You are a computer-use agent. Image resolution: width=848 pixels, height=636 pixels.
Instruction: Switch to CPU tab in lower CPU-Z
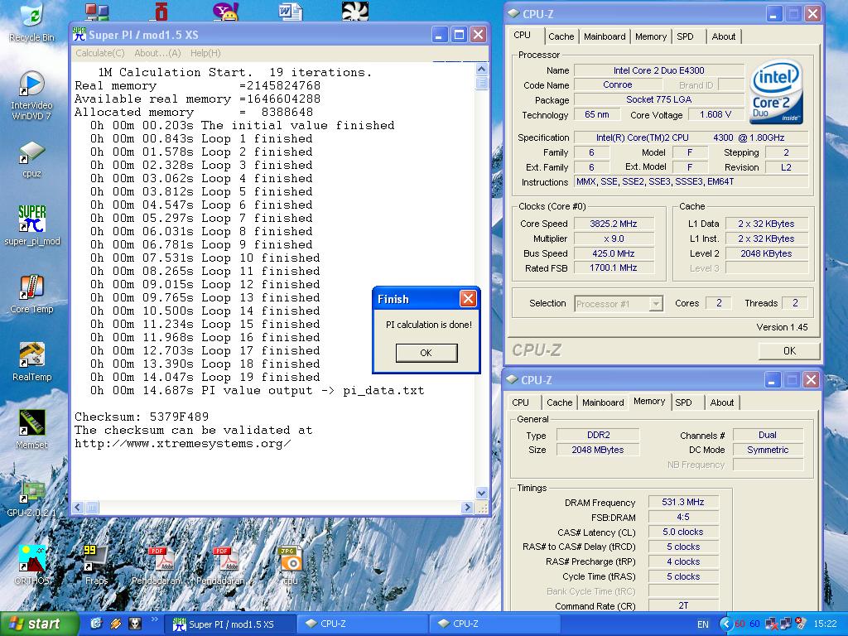(x=520, y=403)
